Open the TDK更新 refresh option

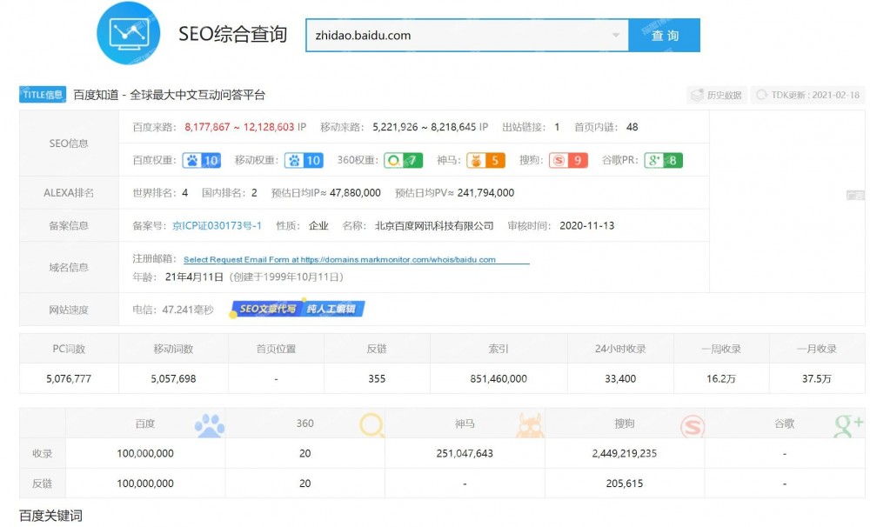click(x=805, y=95)
